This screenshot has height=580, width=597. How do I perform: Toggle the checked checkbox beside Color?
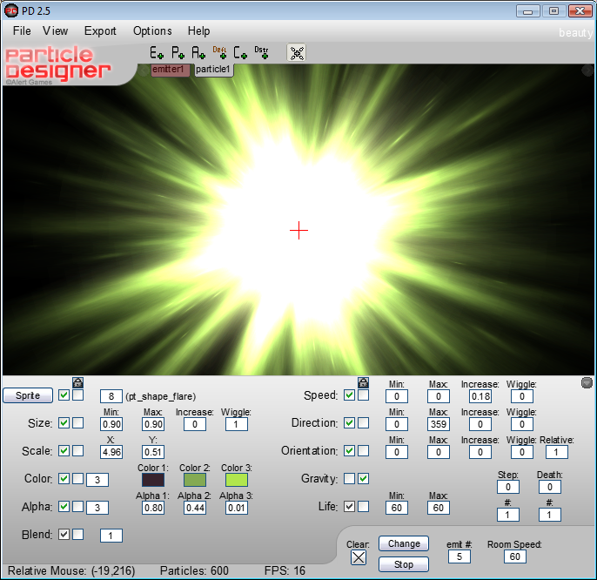(64, 479)
